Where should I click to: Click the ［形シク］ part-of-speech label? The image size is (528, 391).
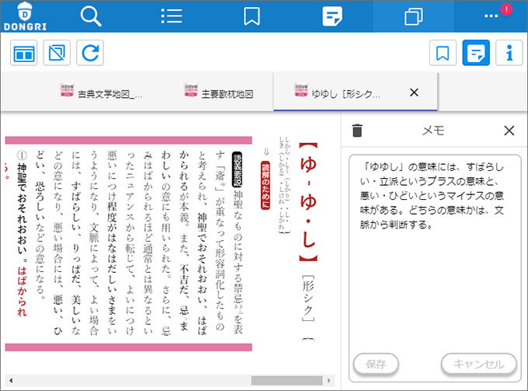tap(308, 298)
